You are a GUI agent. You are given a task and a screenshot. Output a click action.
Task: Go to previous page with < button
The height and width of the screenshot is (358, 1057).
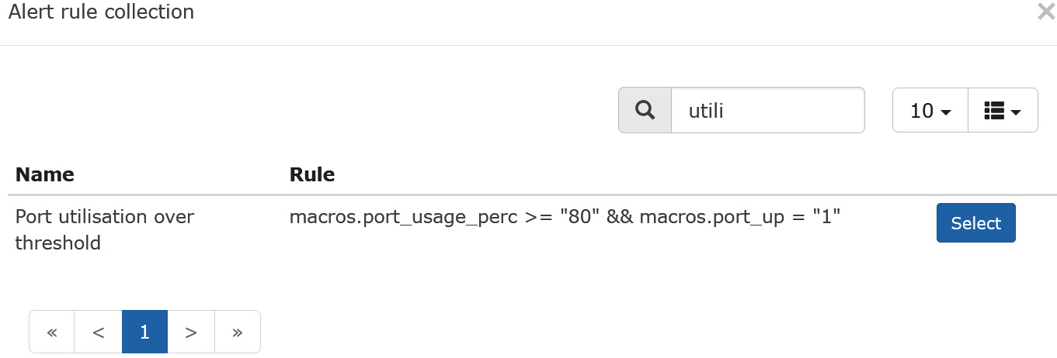[99, 332]
